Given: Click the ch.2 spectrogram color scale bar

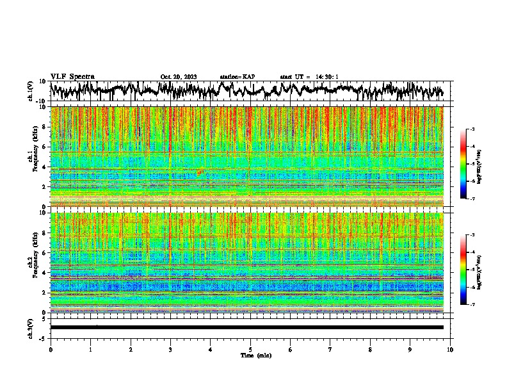Looking at the screenshot, I should 463,270.
